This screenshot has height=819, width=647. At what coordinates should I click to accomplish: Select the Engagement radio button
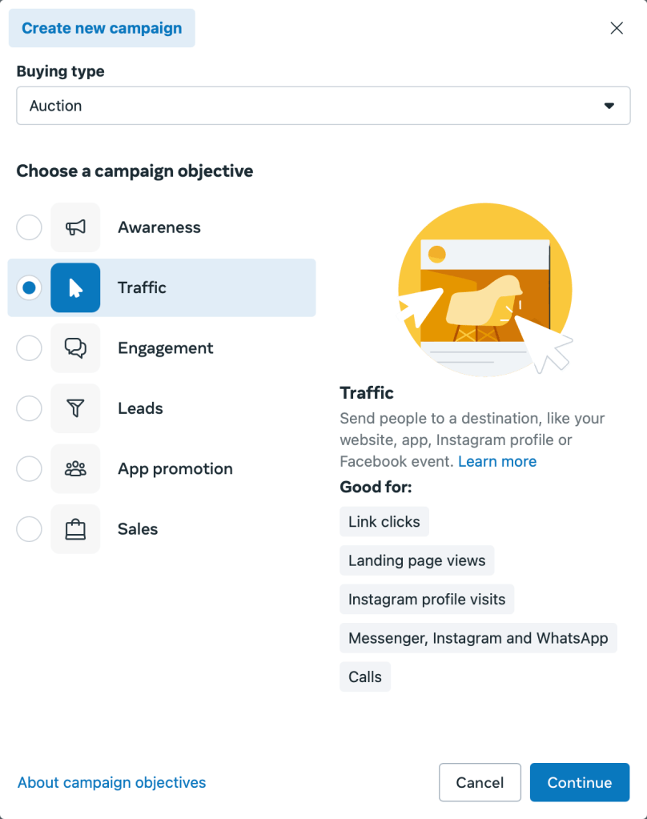[29, 348]
